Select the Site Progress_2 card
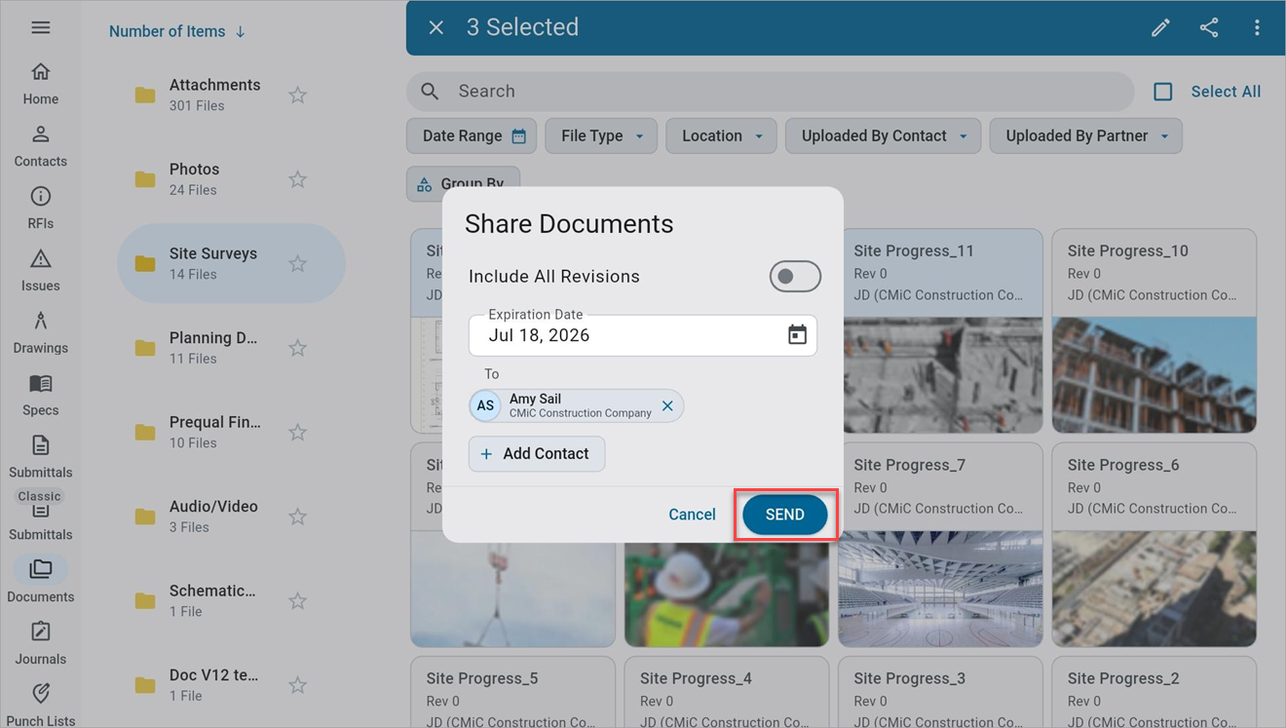1286x728 pixels. pos(1154,692)
